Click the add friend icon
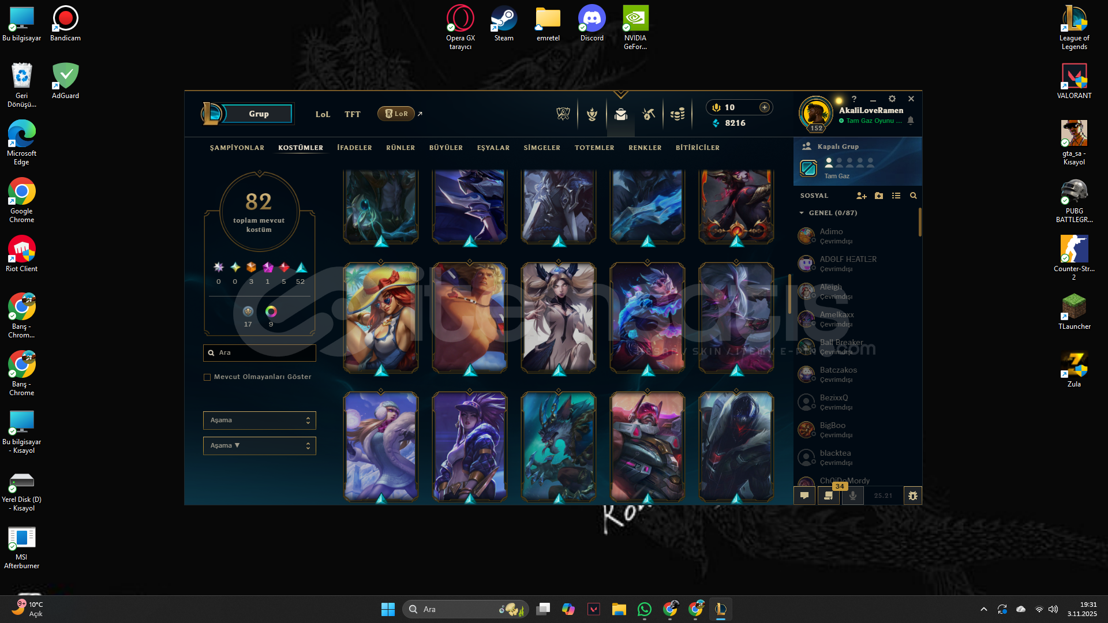Viewport: 1108px width, 623px height. pos(861,196)
